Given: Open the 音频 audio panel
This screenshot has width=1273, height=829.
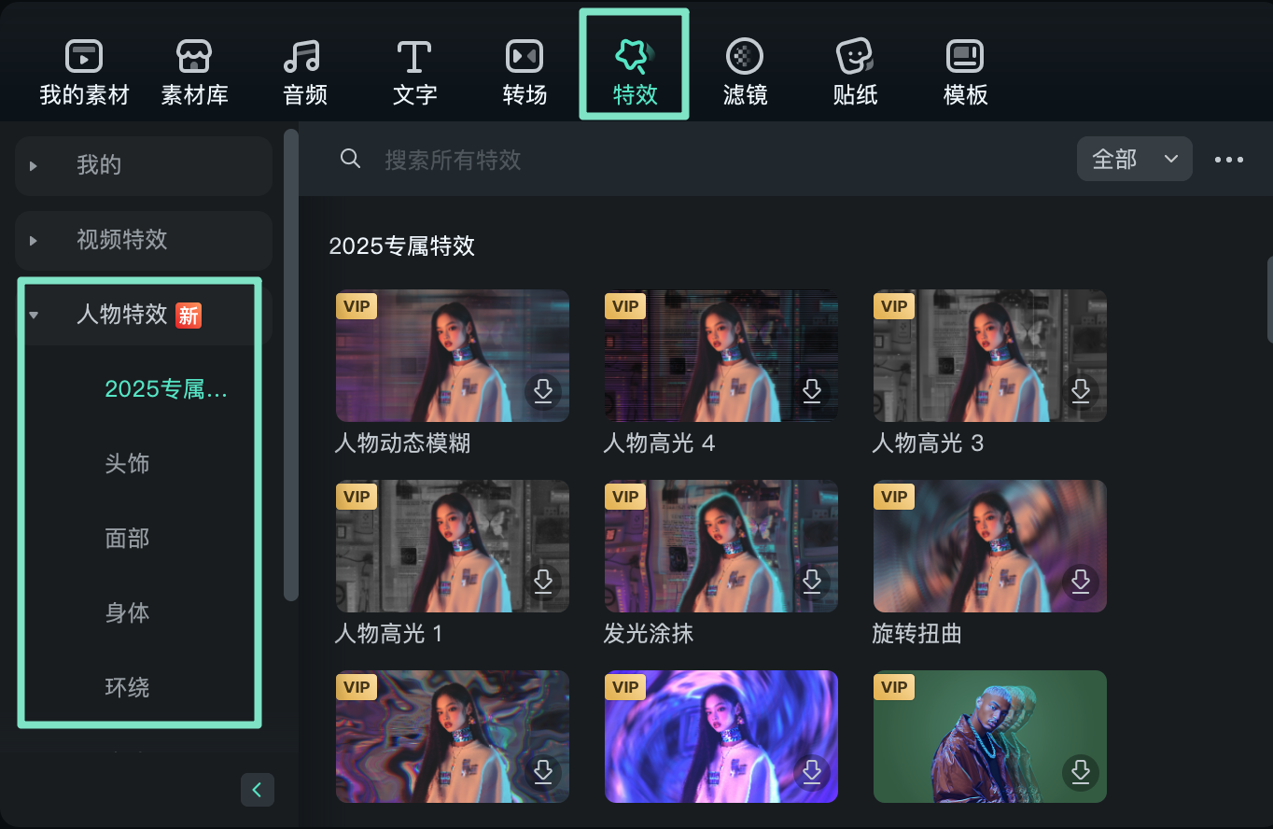Looking at the screenshot, I should click(x=304, y=70).
